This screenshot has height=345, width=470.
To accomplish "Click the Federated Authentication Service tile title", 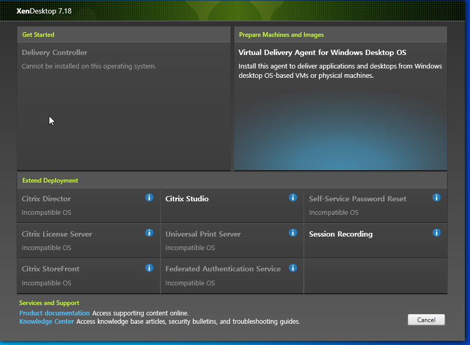I will click(223, 269).
